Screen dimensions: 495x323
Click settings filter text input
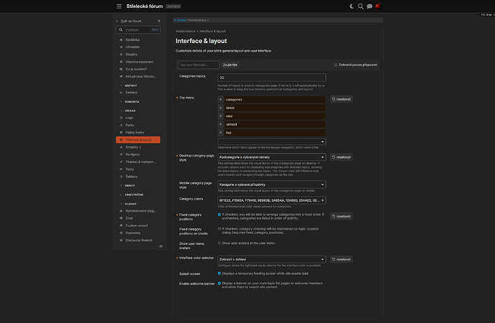click(199, 65)
